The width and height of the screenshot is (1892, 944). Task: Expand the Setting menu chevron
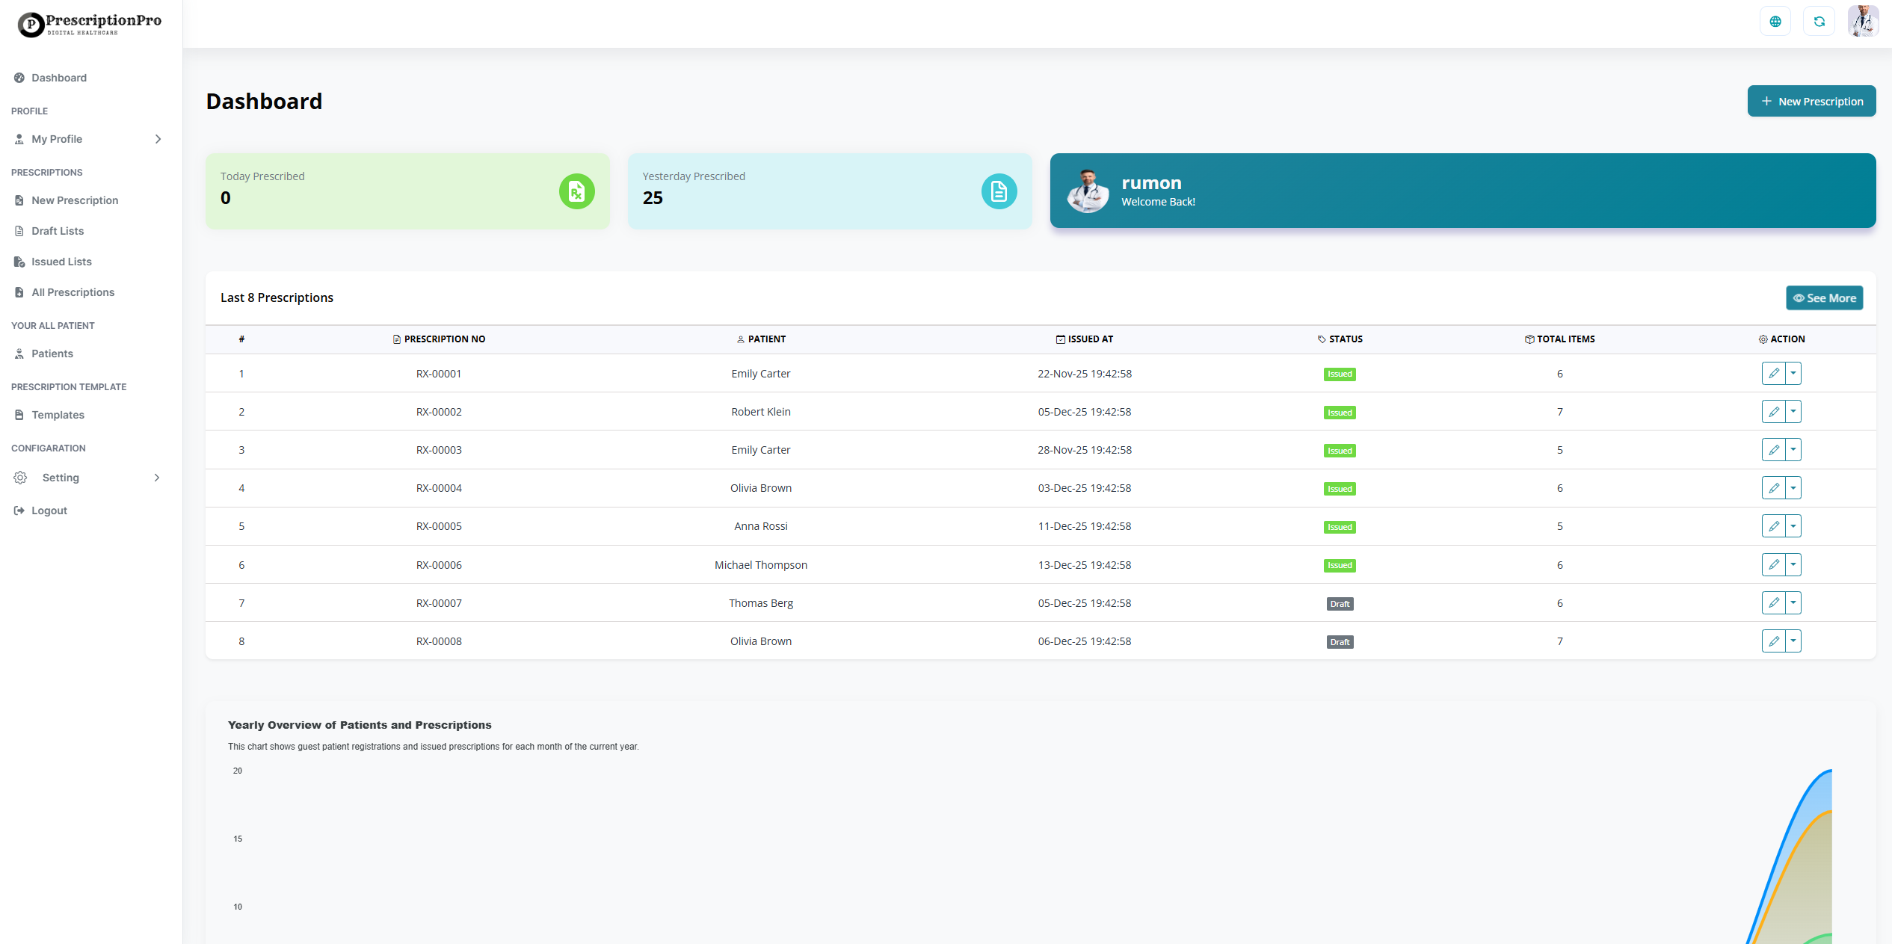(156, 478)
